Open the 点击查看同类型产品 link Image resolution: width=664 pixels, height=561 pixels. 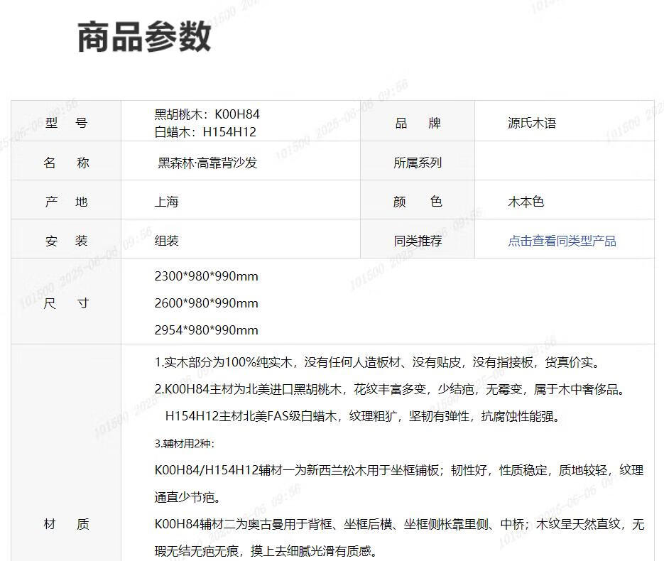562,241
